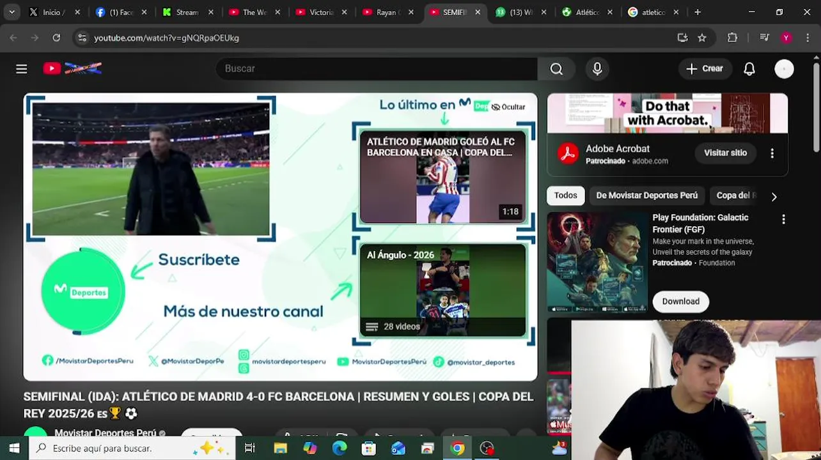Open Outlook from the taskbar
The image size is (821, 460).
[398, 448]
